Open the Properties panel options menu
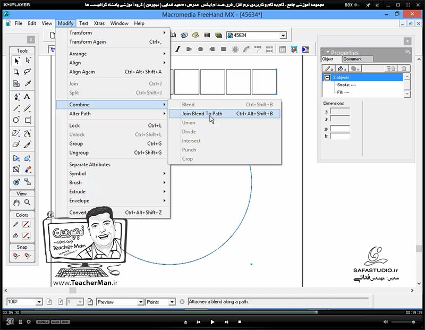The height and width of the screenshot is (330, 425). point(407,52)
